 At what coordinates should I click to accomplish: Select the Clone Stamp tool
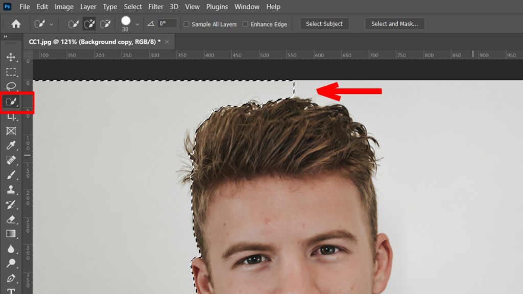[x=11, y=190]
